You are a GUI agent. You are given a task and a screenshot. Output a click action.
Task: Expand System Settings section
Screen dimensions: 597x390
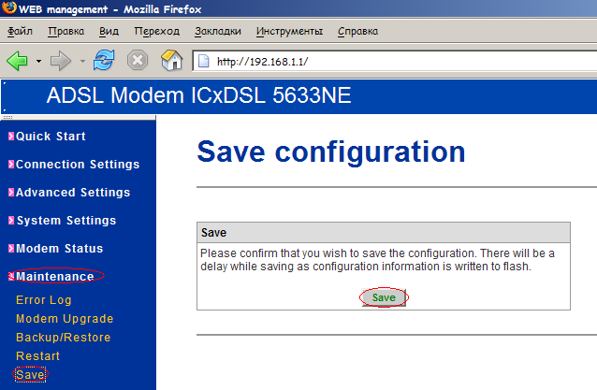point(66,221)
